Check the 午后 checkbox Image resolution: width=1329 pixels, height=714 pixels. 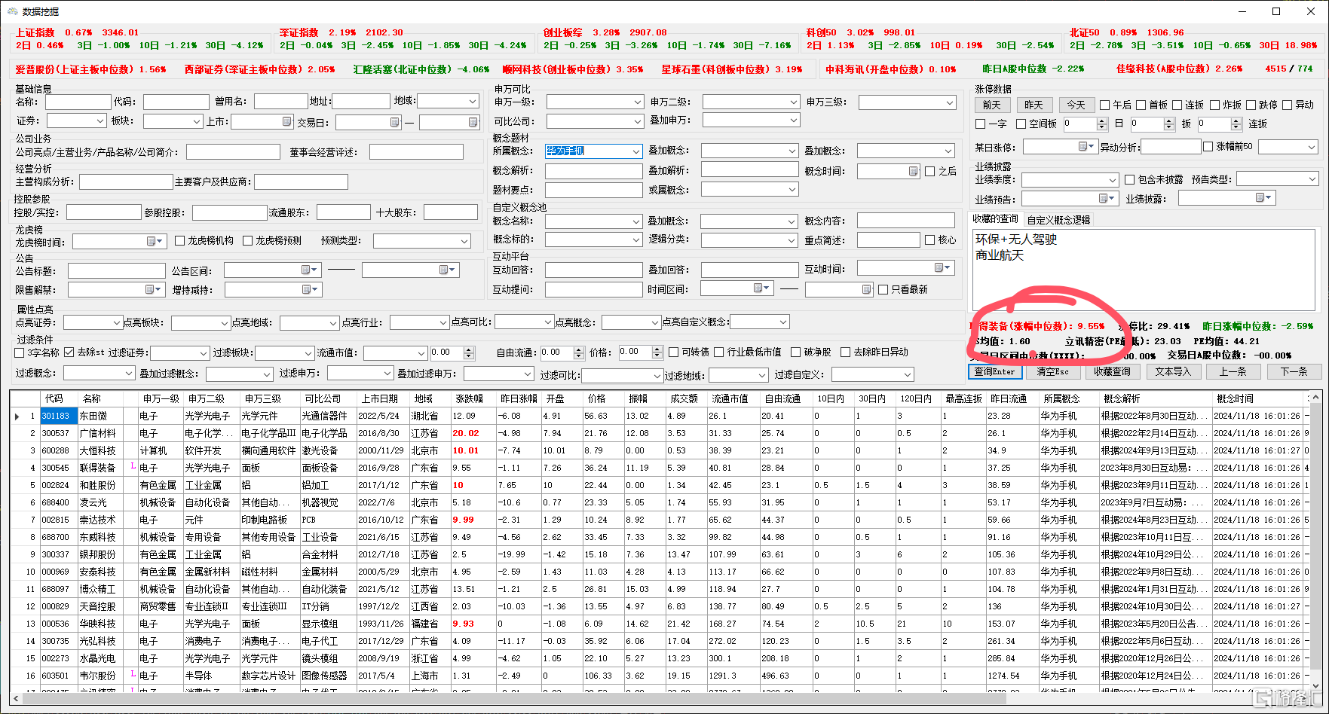[x=1105, y=105]
